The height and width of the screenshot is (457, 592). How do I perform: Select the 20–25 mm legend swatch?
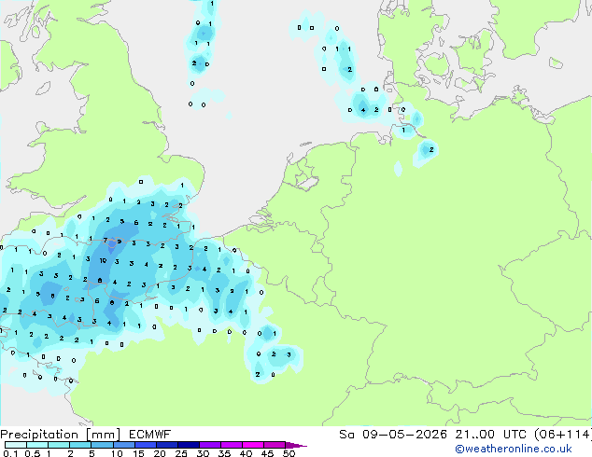[167, 445]
